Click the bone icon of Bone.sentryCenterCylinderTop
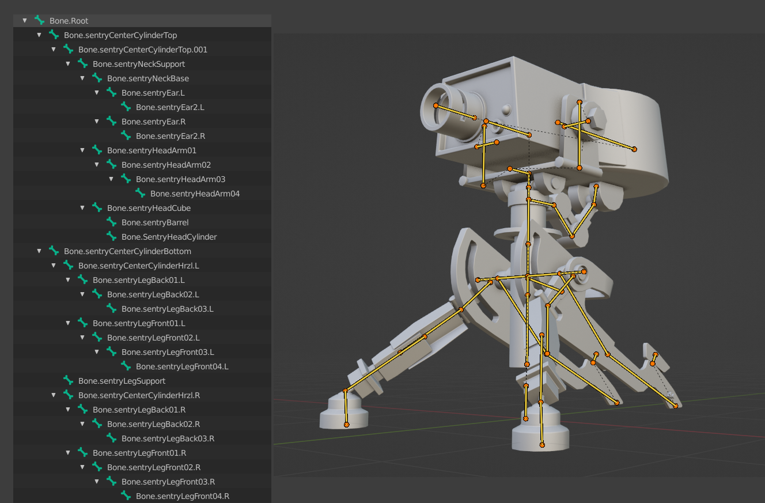765x503 pixels. click(x=54, y=35)
